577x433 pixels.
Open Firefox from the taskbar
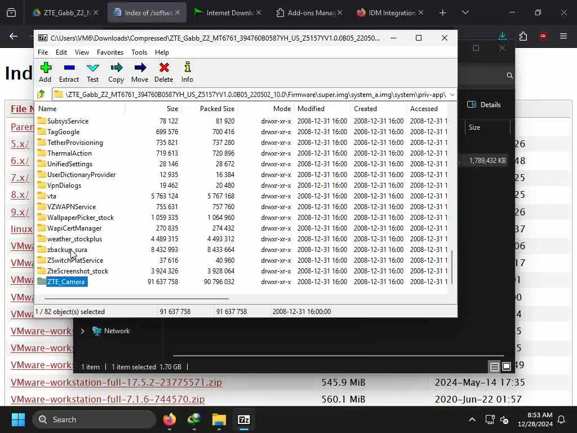169,419
